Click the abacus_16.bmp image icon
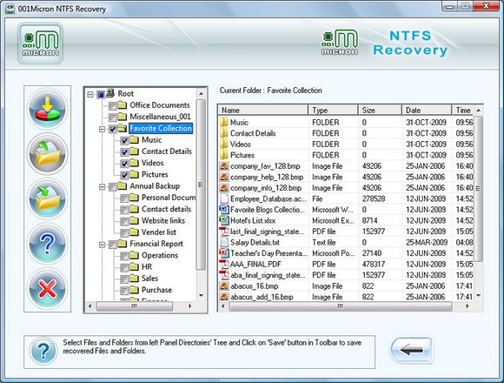The image size is (504, 383). click(x=224, y=286)
